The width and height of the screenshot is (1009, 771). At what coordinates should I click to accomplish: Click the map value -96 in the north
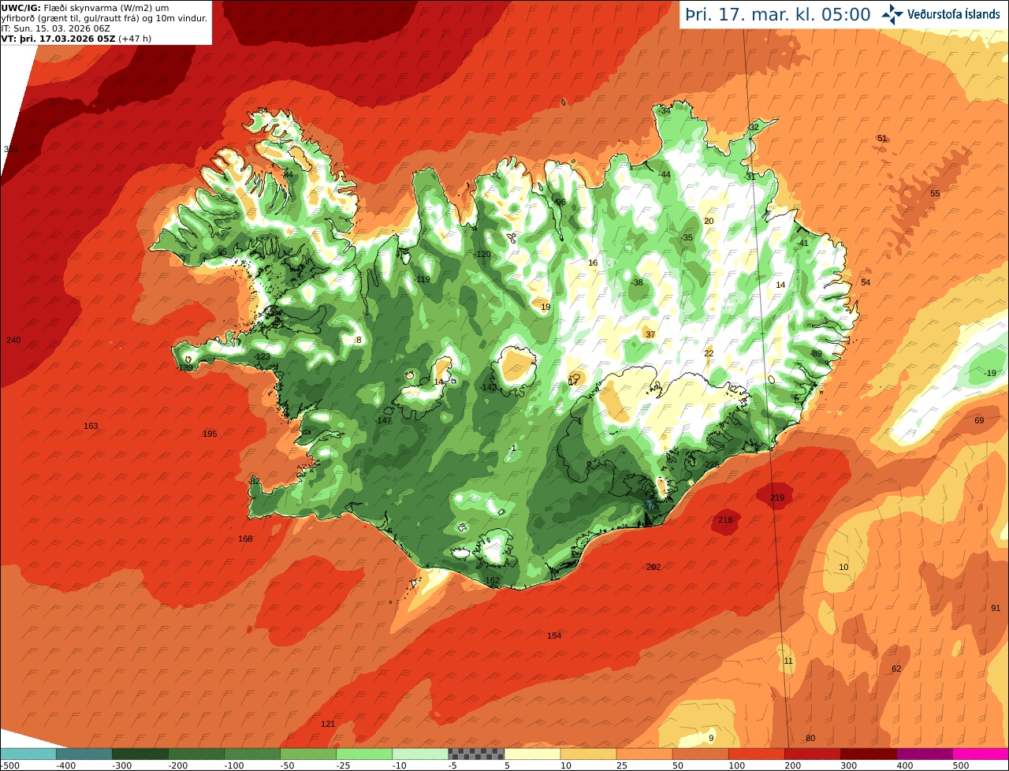pyautogui.click(x=559, y=202)
